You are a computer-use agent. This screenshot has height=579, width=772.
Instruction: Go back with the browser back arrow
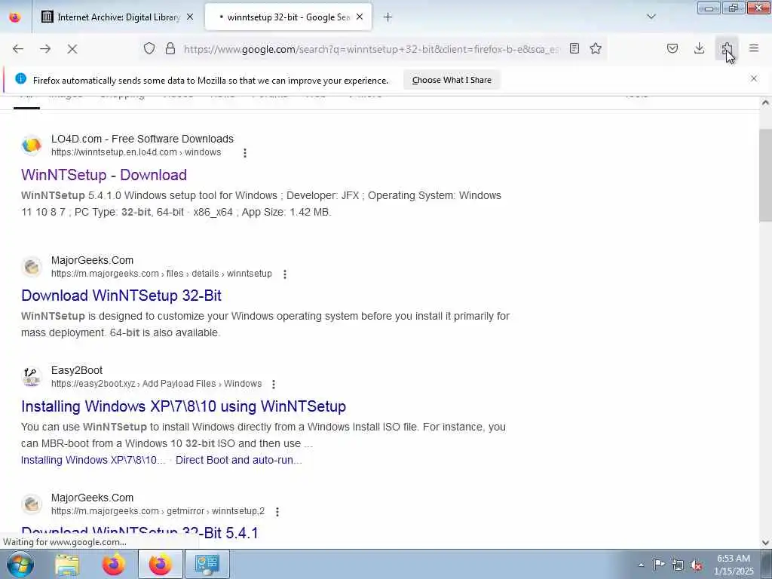[x=18, y=49]
